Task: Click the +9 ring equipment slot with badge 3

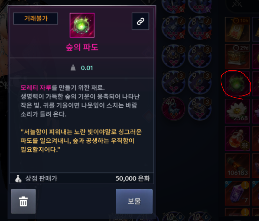Action: point(173,56)
